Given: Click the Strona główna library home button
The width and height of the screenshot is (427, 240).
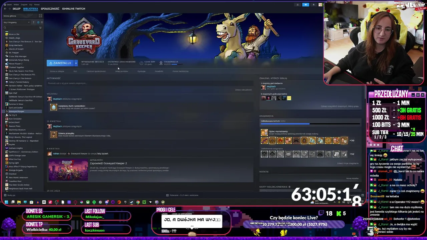Looking at the screenshot, I should point(20,16).
